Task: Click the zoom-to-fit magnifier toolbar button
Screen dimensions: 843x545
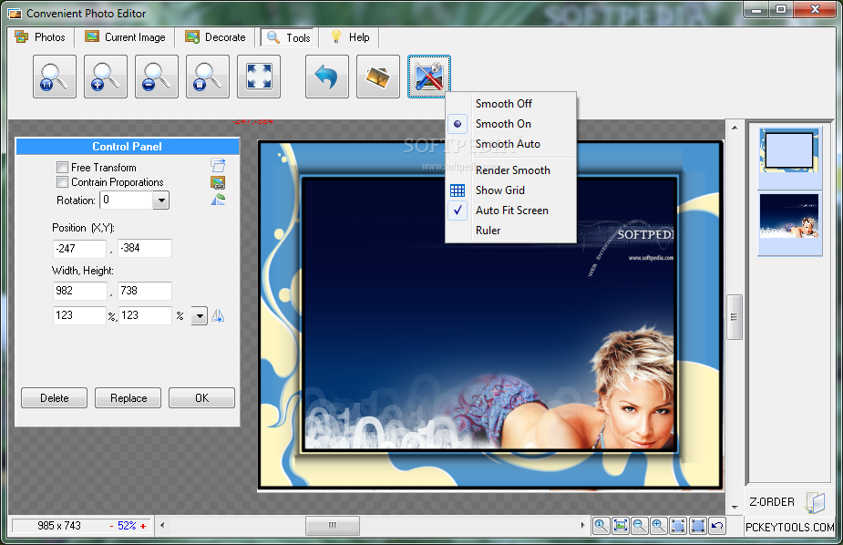Action: pos(208,77)
